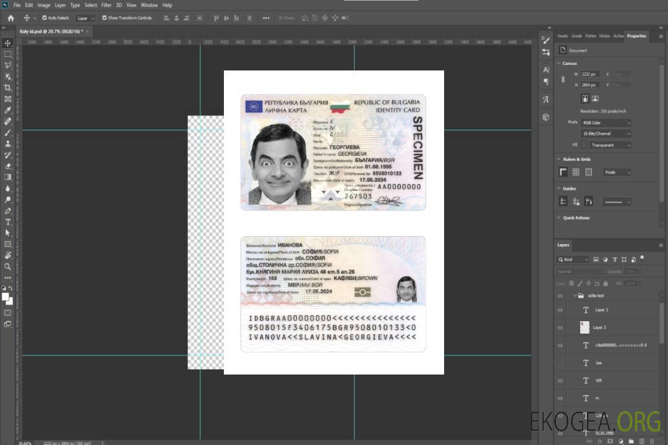Screen dimensions: 668x445
Task: Toggle Show Transform Controls checkbox
Action: 105,18
